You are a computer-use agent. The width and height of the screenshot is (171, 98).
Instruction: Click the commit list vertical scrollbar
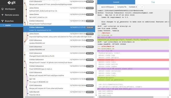[96, 8]
